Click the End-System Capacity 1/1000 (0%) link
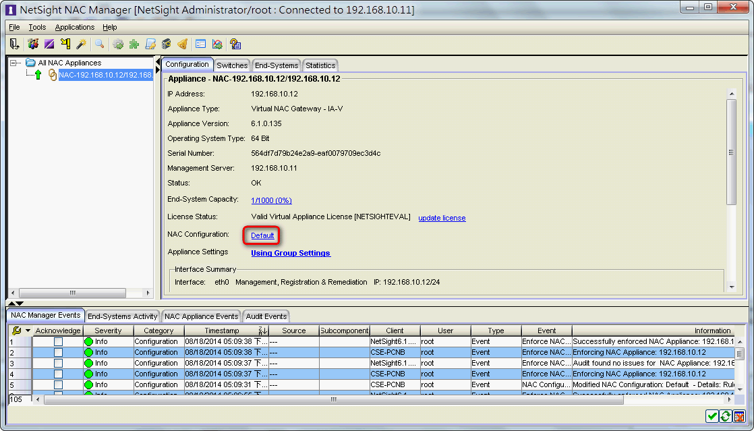The height and width of the screenshot is (431, 754). point(271,200)
